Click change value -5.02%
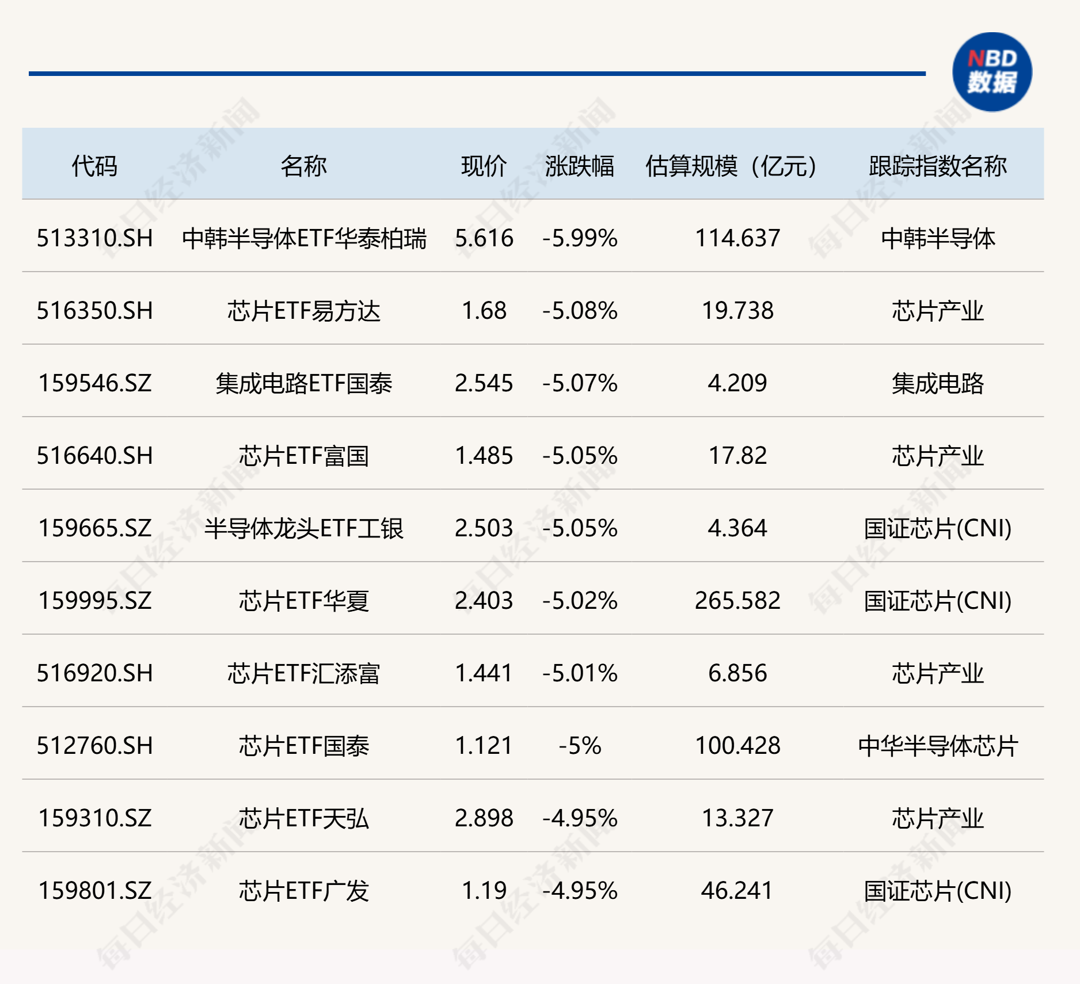1080x984 pixels. [580, 601]
